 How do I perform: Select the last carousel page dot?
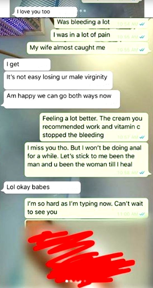click(x=85, y=281)
